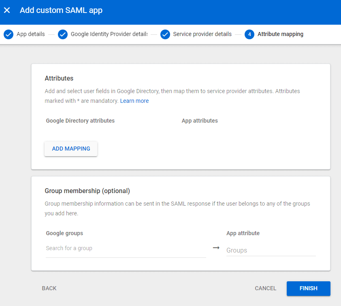Click the arrow between Google groups and App attribute

coord(216,248)
